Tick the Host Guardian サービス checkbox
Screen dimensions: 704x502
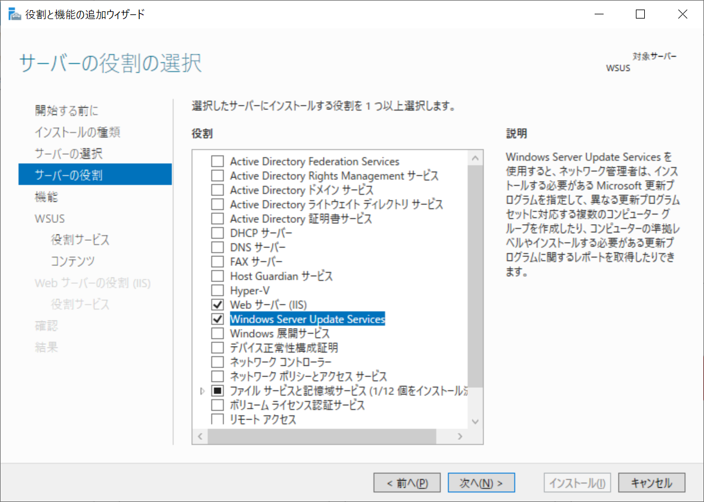218,276
